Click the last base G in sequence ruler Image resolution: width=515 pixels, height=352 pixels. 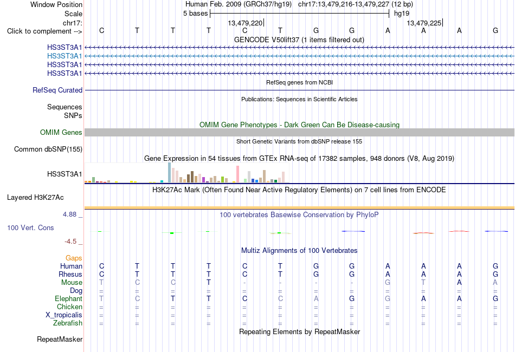[x=495, y=30]
